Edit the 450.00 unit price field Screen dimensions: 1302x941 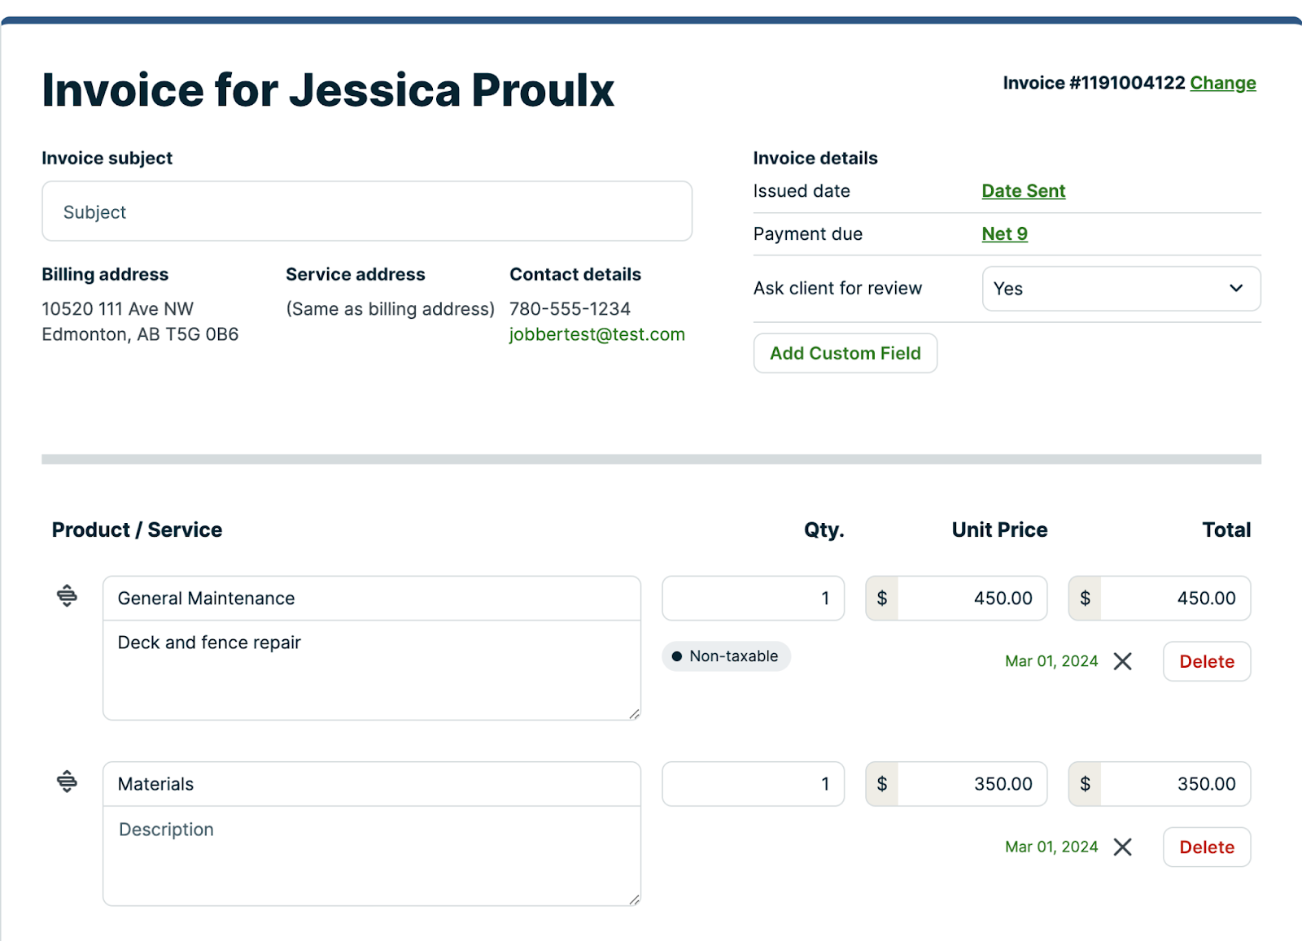972,599
